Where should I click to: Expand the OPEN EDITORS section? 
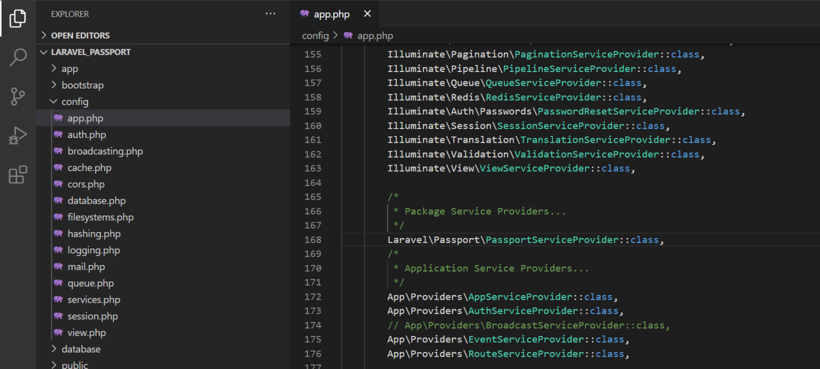pyautogui.click(x=80, y=35)
